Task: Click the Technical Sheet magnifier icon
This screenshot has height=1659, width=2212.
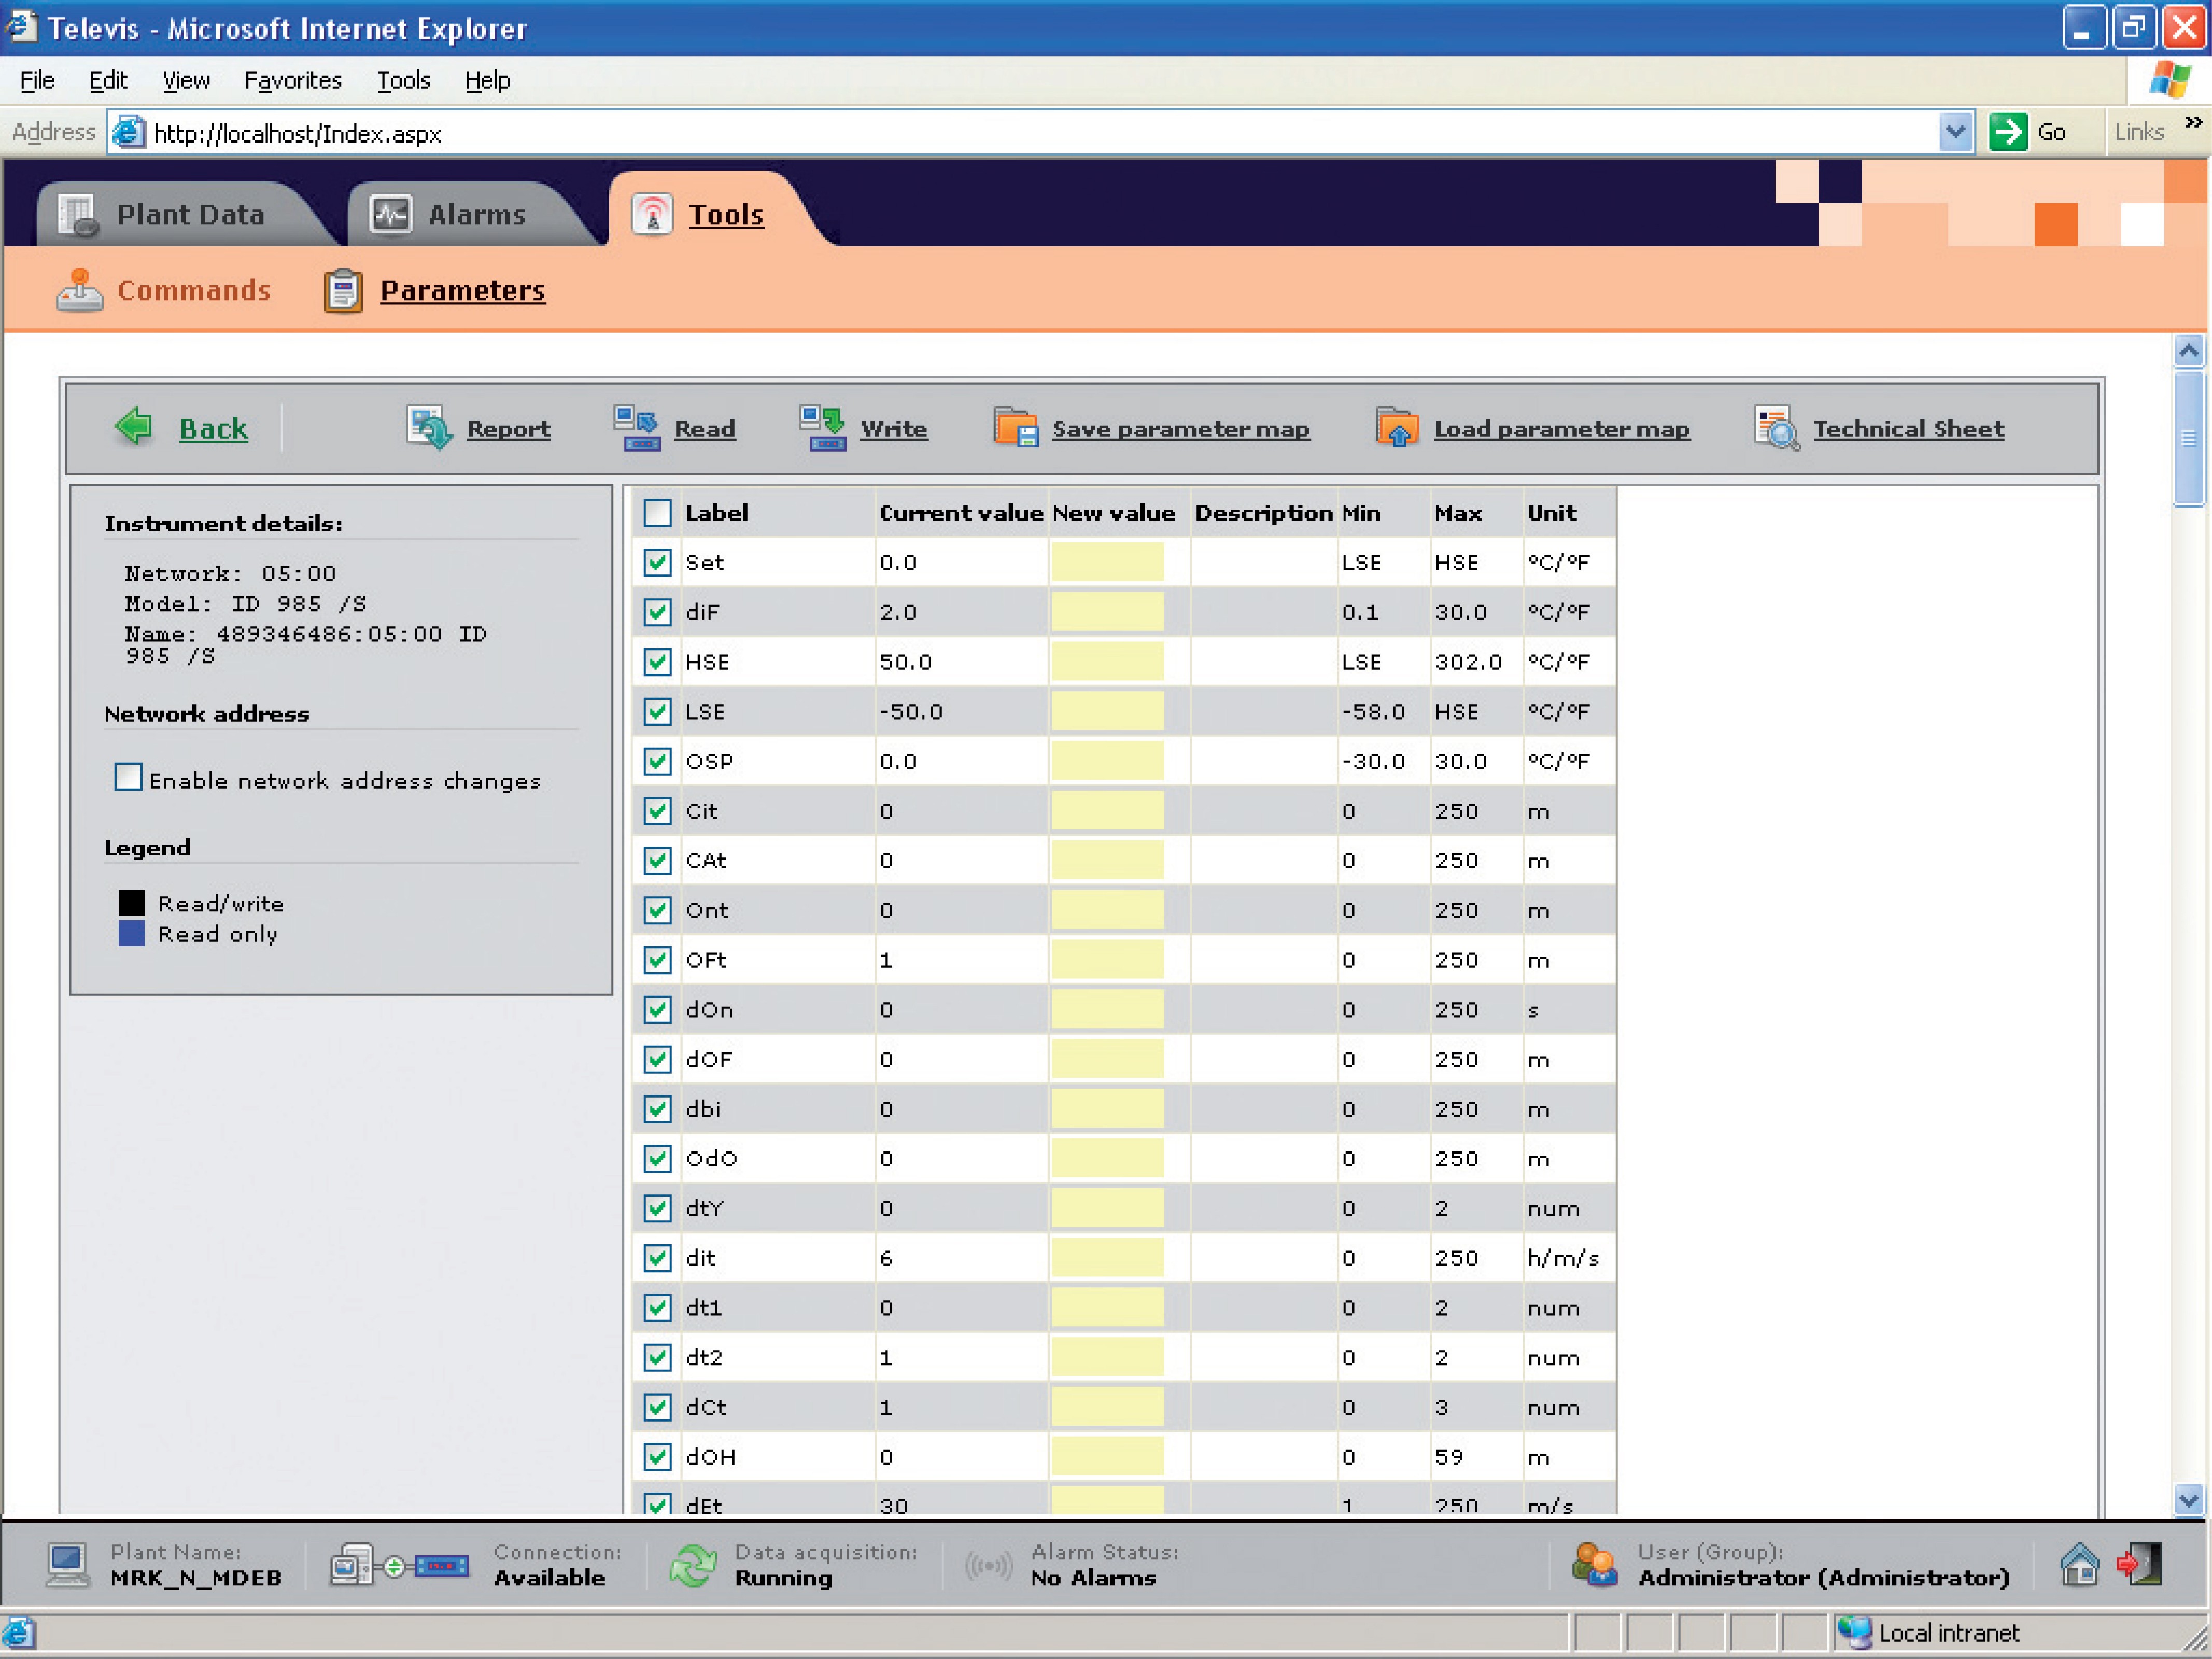Action: (1777, 428)
